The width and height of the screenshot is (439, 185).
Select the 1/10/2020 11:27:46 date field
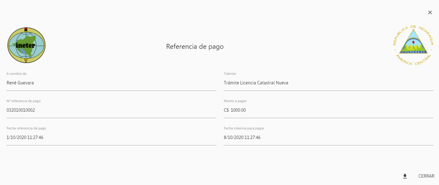[111, 137]
